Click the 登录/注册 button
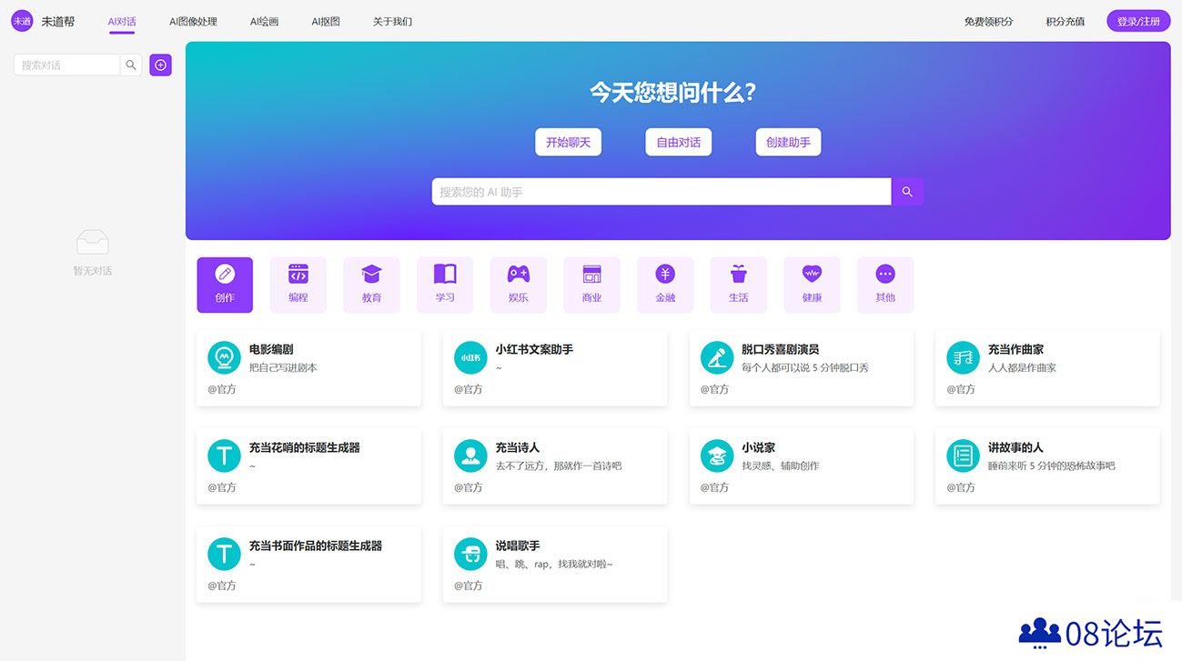 (1138, 21)
